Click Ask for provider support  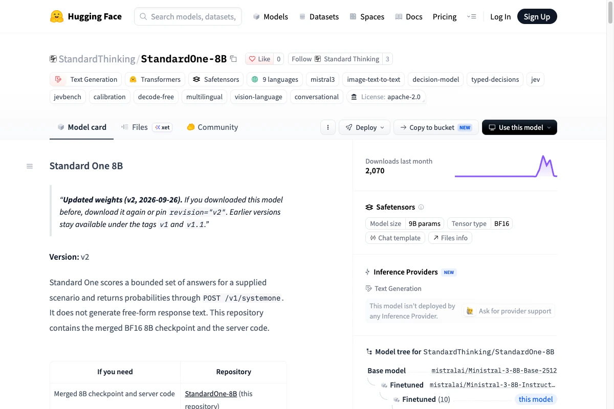pyautogui.click(x=509, y=311)
